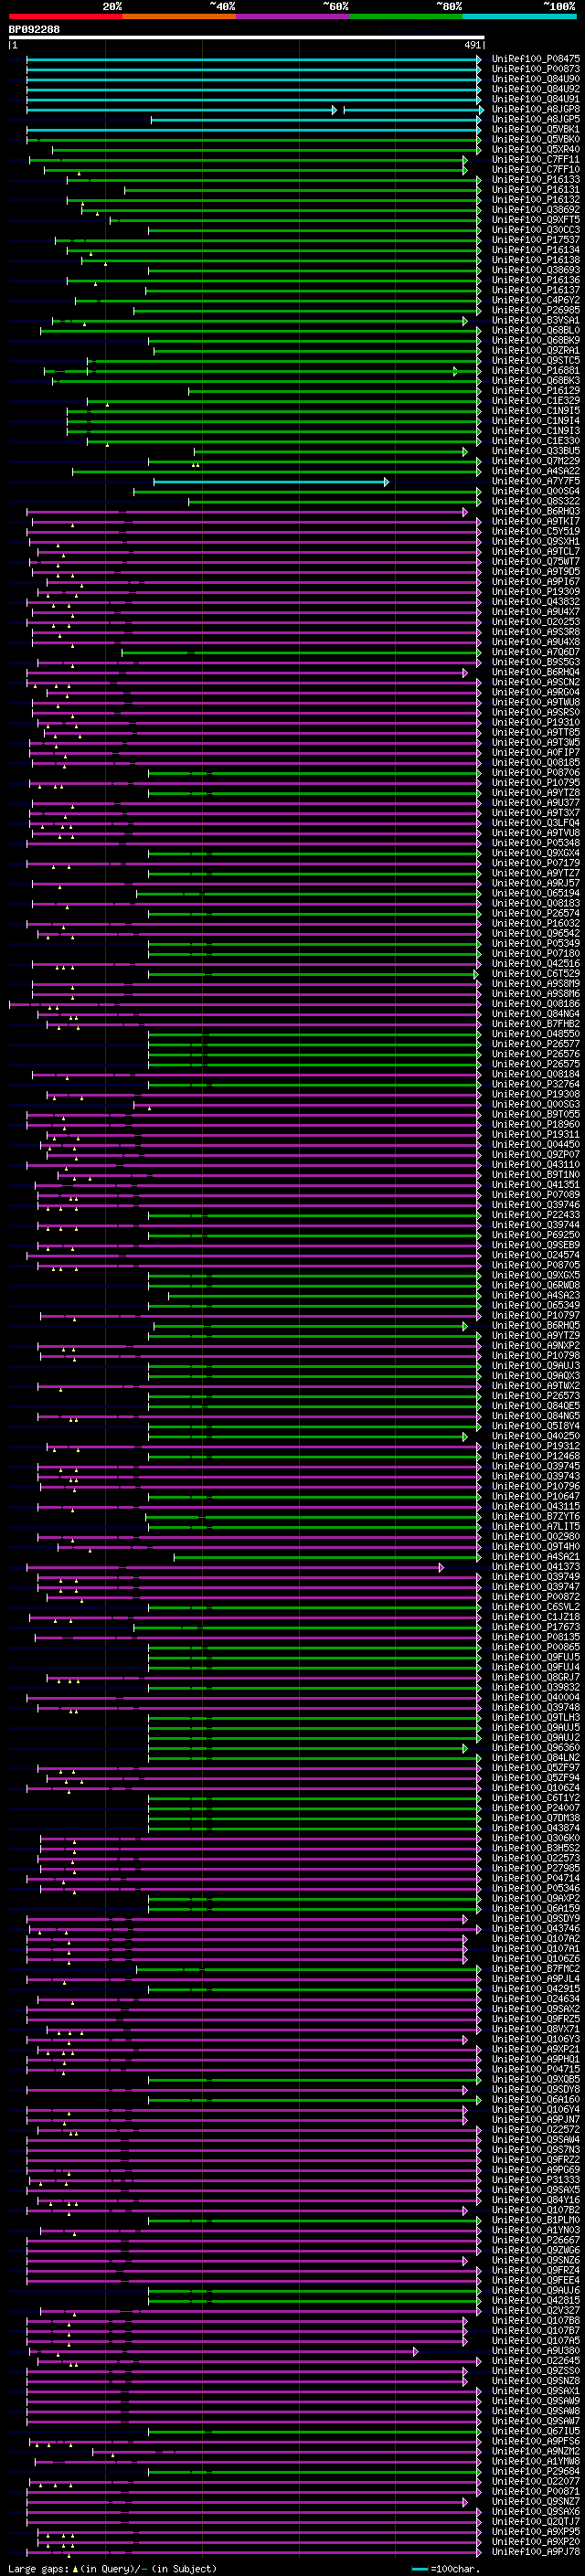Screen dimensions: 585x2576
Task: Click the yellow gap triangle in bottom legend
Action: [75, 2568]
